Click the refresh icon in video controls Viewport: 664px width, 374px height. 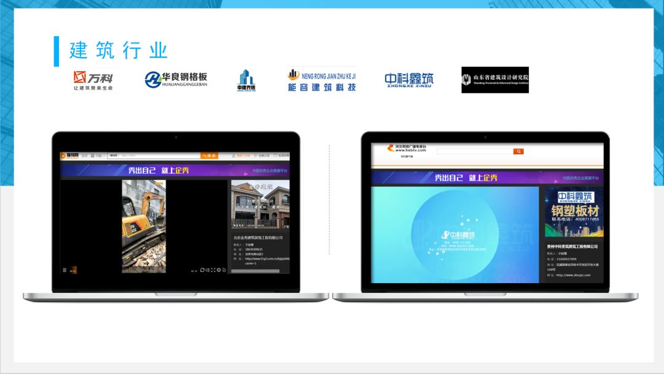[202, 270]
